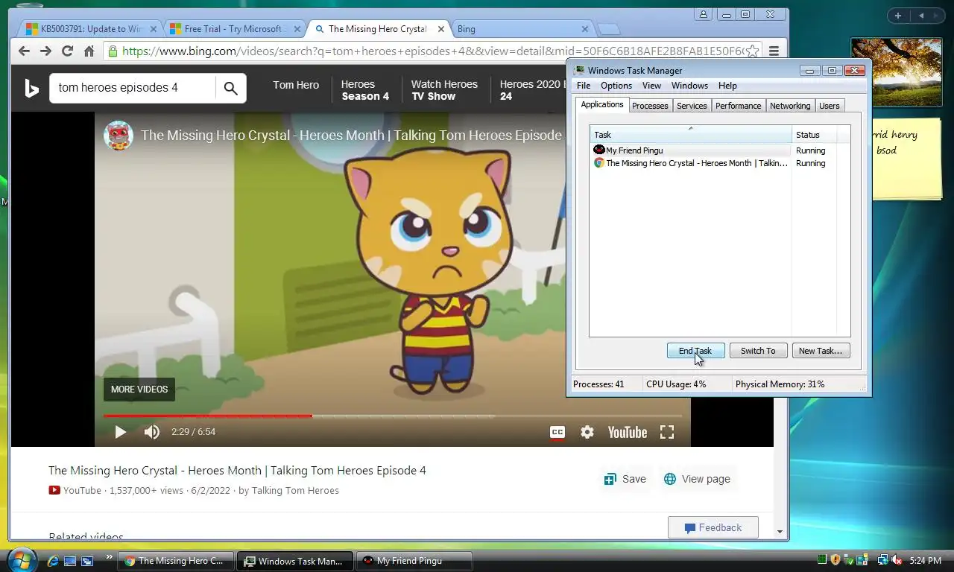Switch to the Users tab

coord(829,106)
